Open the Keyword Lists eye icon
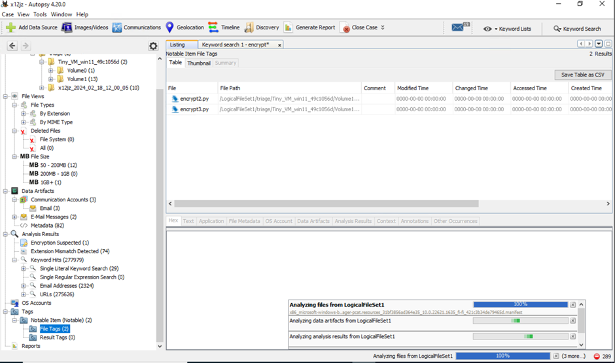615x363 pixels. point(487,29)
